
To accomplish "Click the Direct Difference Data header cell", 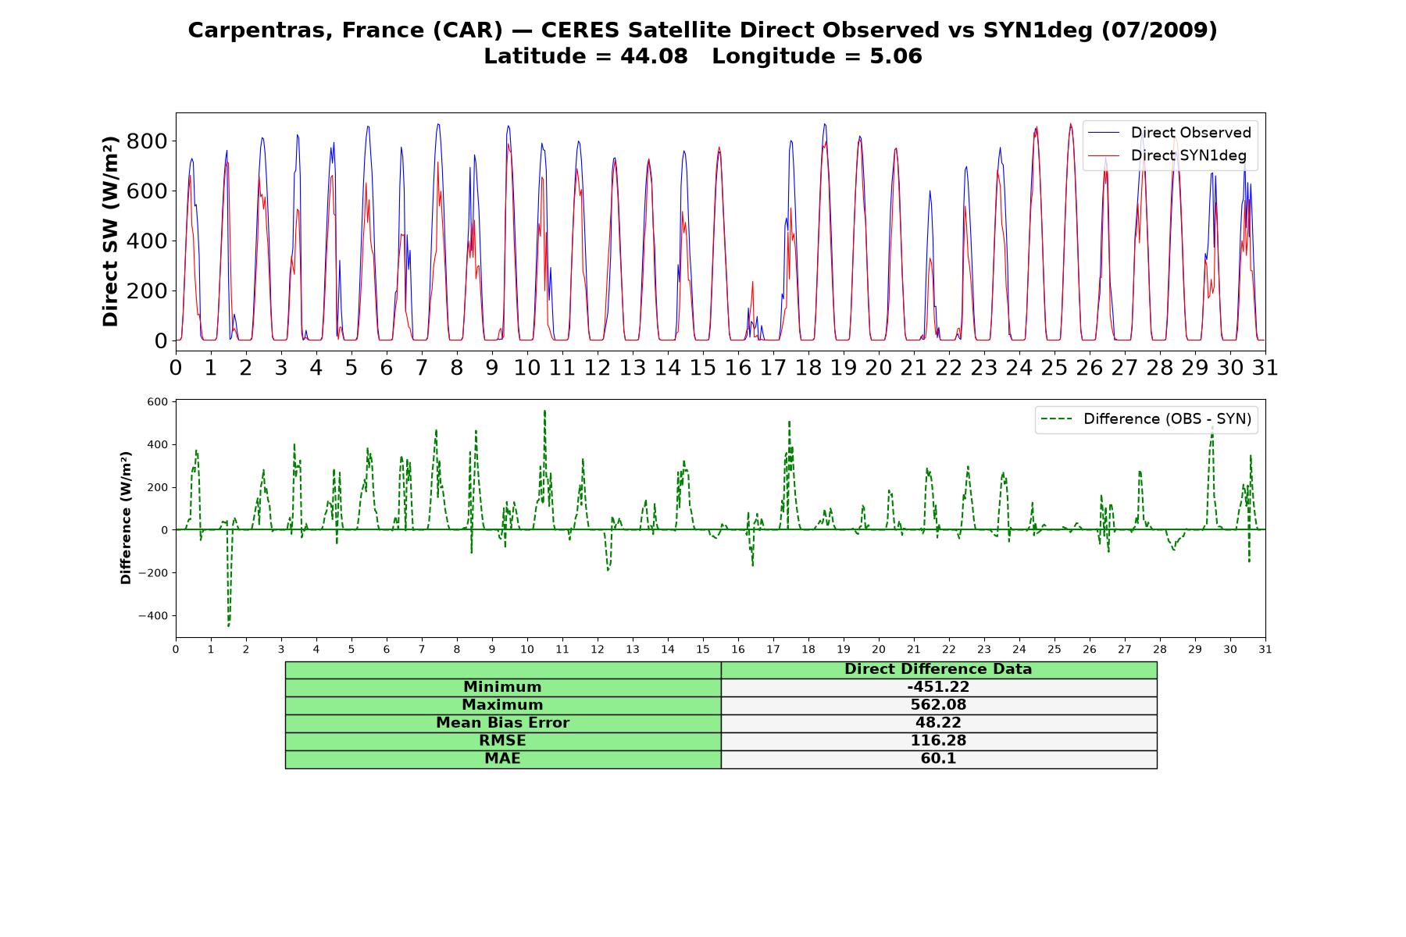I will click(939, 669).
